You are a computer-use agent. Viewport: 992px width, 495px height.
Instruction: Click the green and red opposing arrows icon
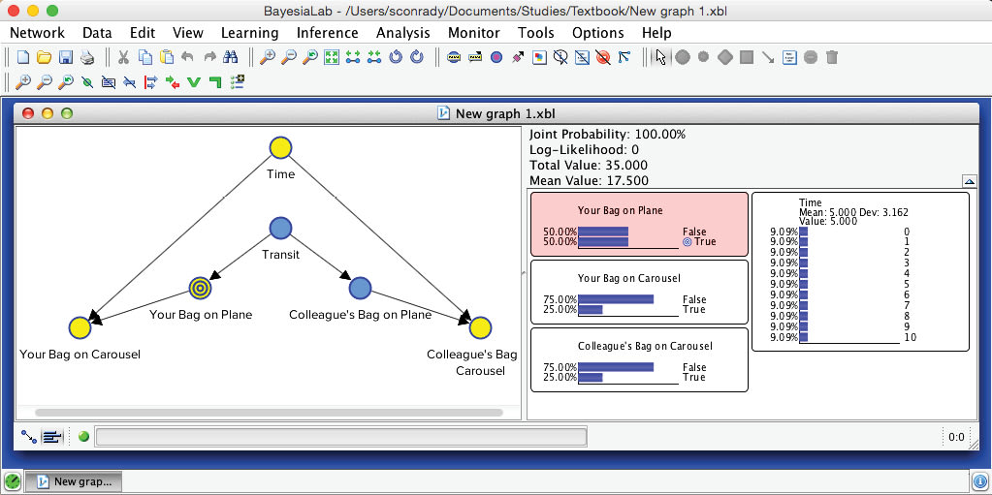(172, 81)
